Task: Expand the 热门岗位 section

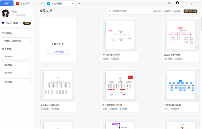Action: tap(16, 73)
